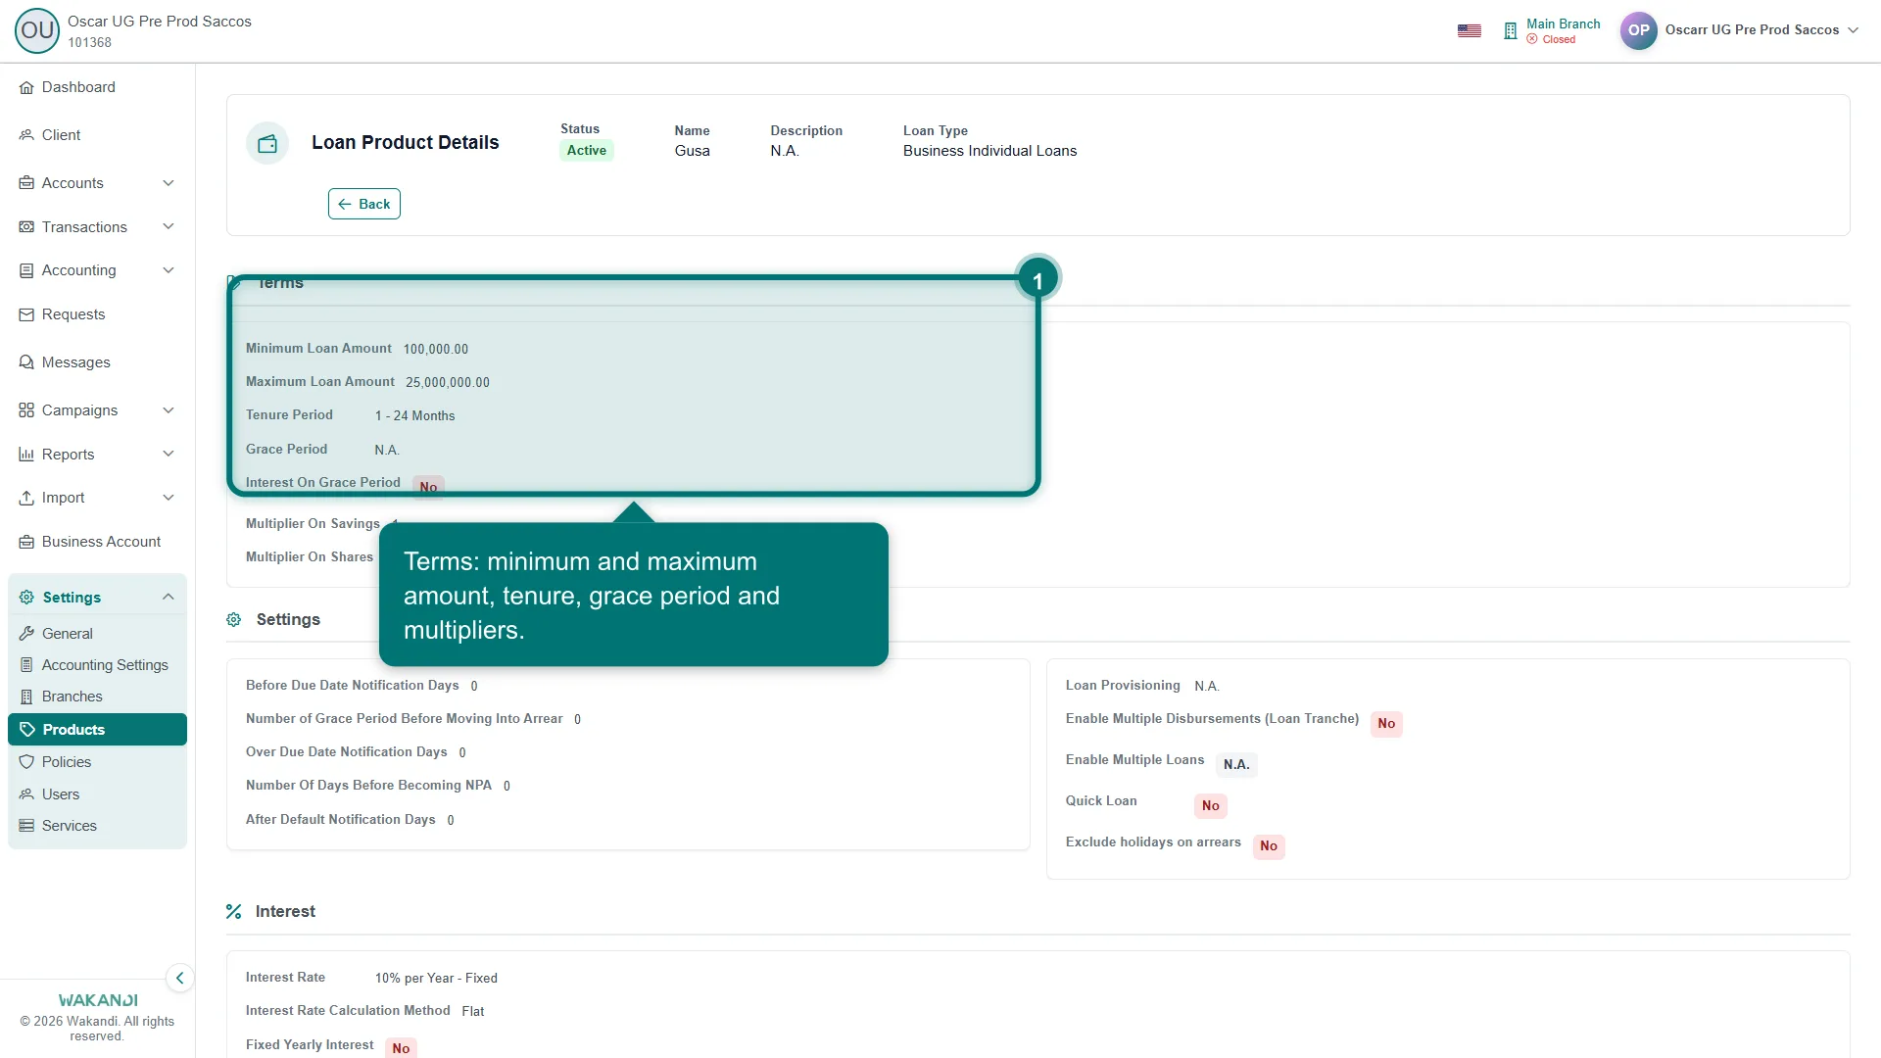
Task: Click the 'Loan Provisioning' label
Action: pyautogui.click(x=1123, y=686)
